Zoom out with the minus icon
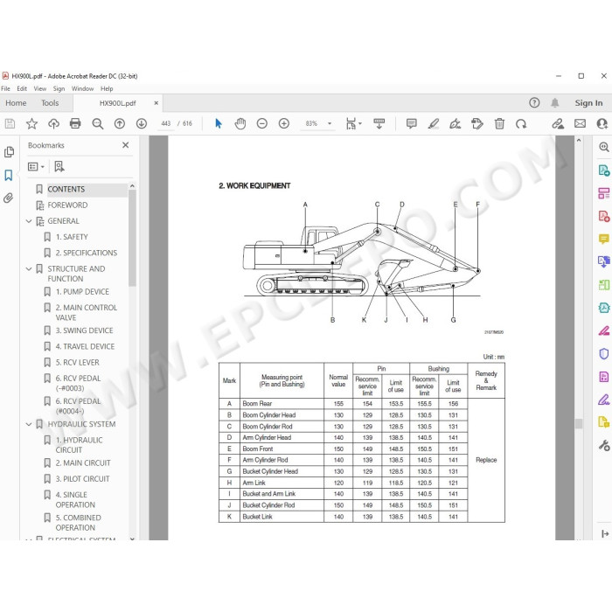The image size is (612, 612). coord(262,124)
